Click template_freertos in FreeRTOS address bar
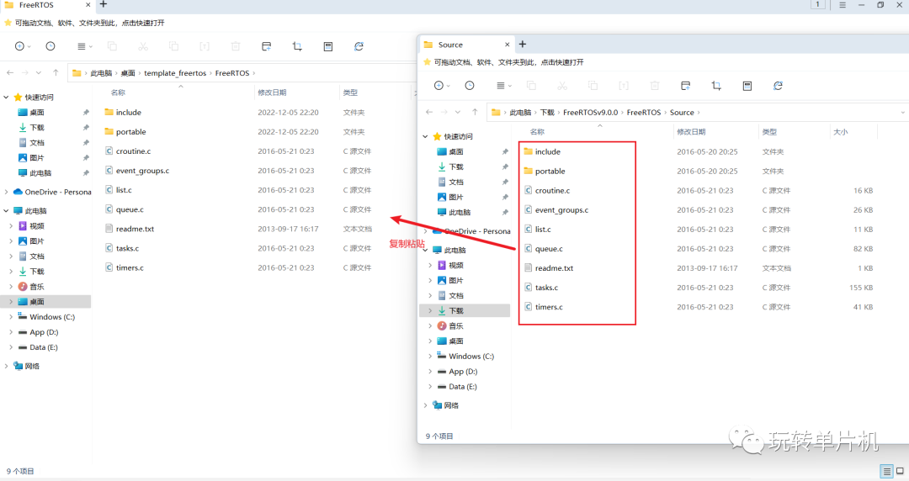The height and width of the screenshot is (481, 909). point(175,73)
